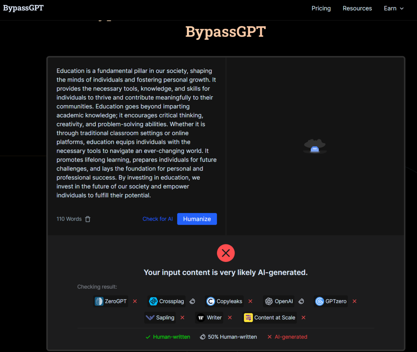Click the hat mascot icon in output panel
Screen dimensions: 417x352
[315, 146]
